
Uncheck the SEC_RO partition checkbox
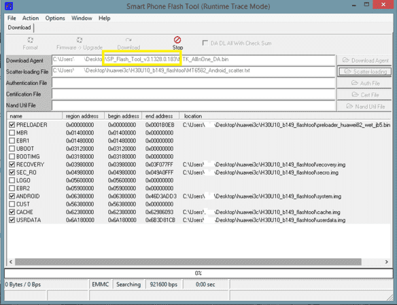pyautogui.click(x=12, y=173)
